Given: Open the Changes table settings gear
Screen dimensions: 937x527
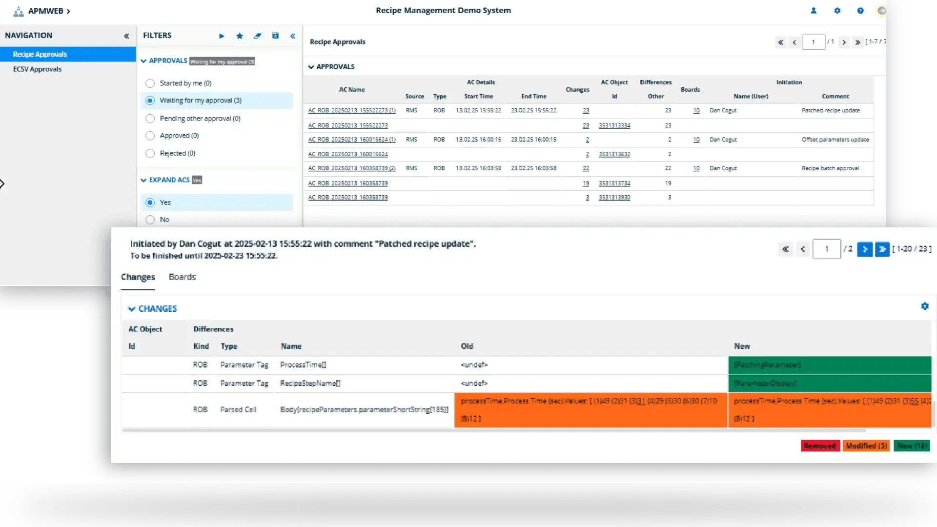Looking at the screenshot, I should (x=925, y=306).
